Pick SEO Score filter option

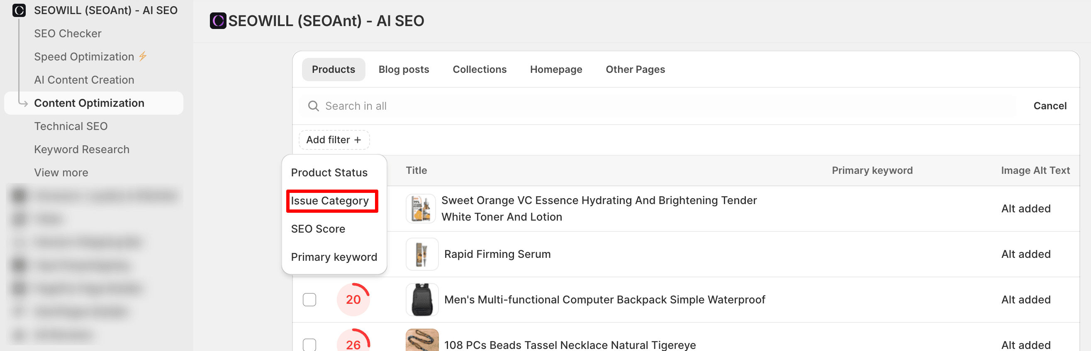tap(318, 229)
